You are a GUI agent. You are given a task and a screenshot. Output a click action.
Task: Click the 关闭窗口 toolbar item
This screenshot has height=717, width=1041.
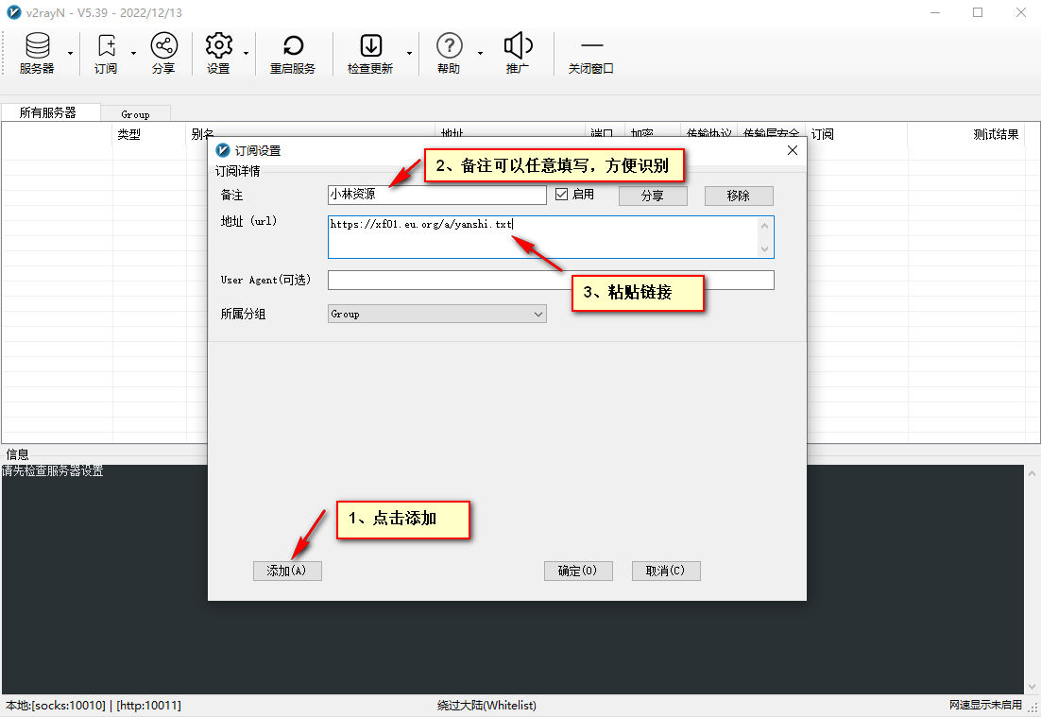tap(591, 53)
